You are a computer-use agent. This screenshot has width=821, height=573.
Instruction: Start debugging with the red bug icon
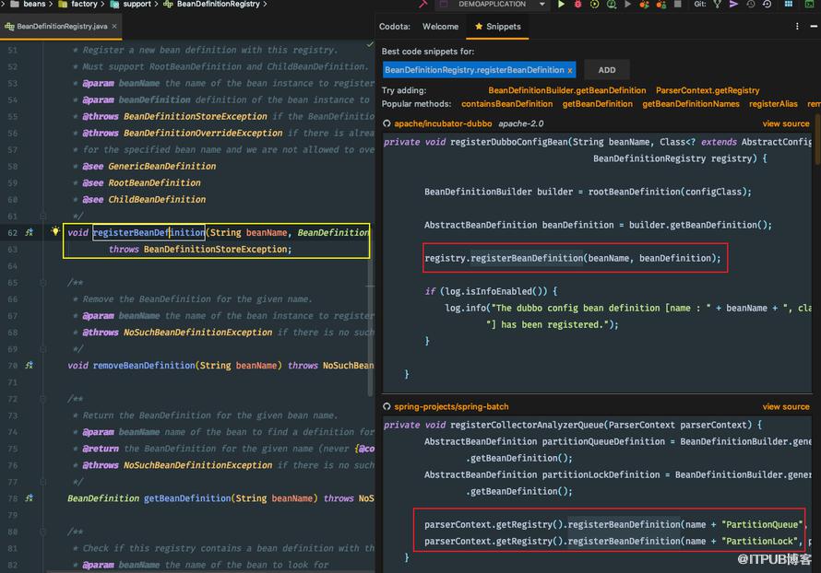point(577,5)
